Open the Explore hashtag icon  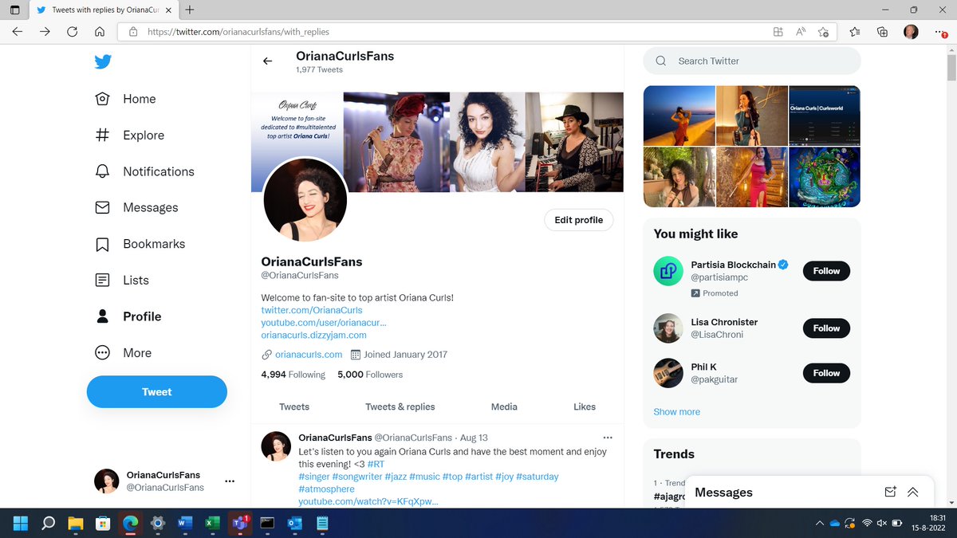[x=102, y=135]
